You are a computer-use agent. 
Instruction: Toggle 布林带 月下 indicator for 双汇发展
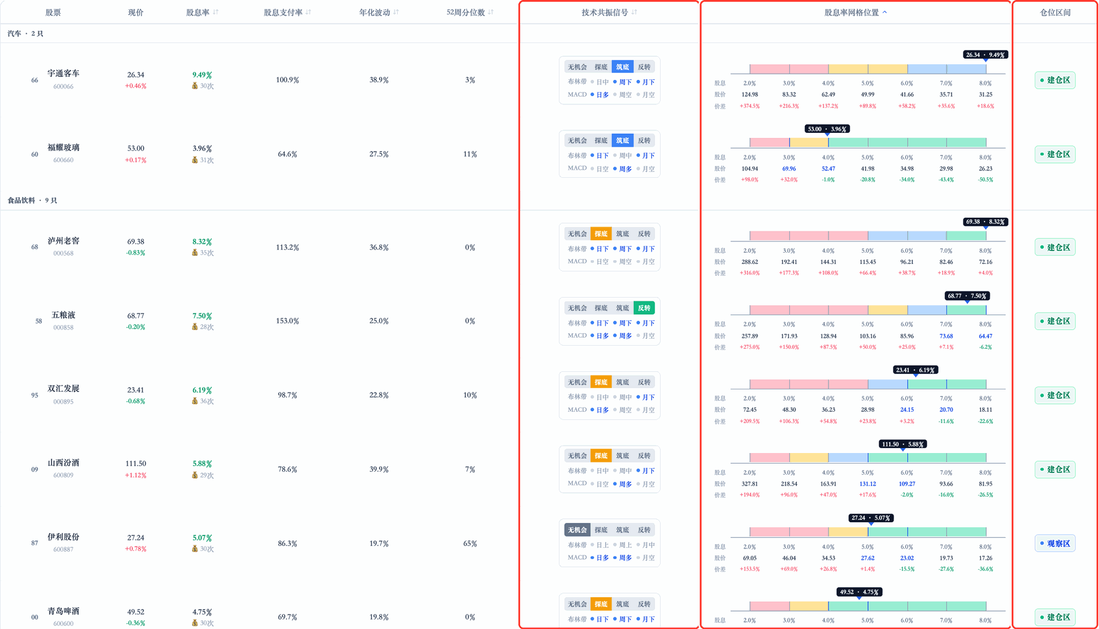(646, 397)
